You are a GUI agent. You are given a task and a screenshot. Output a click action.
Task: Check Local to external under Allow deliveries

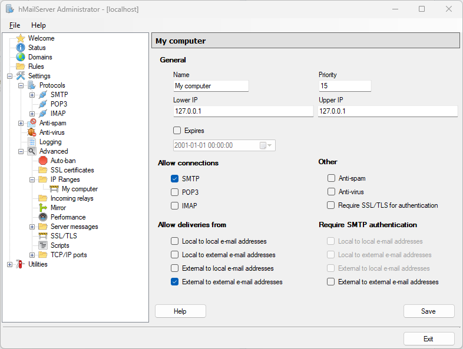[174, 255]
